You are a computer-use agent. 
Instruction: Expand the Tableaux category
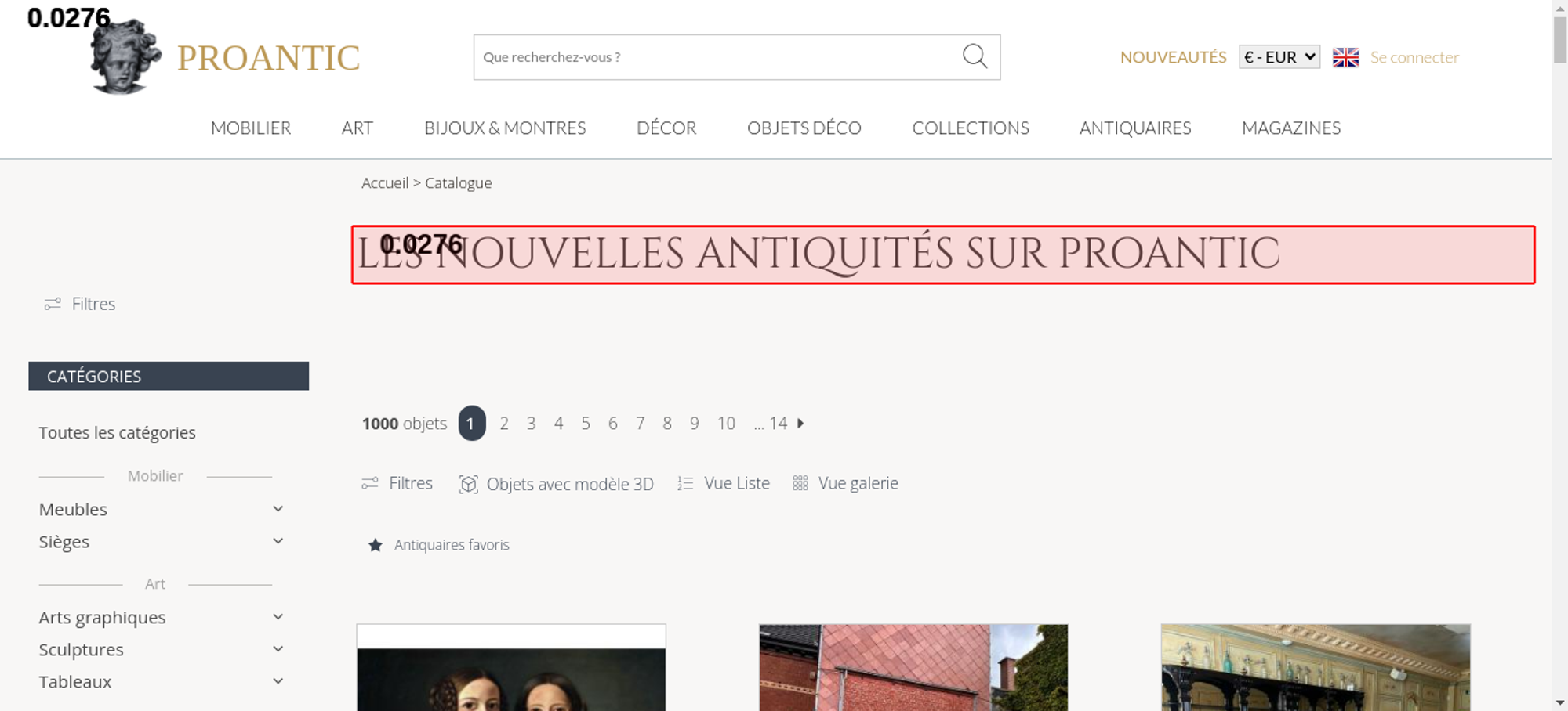pyautogui.click(x=278, y=681)
